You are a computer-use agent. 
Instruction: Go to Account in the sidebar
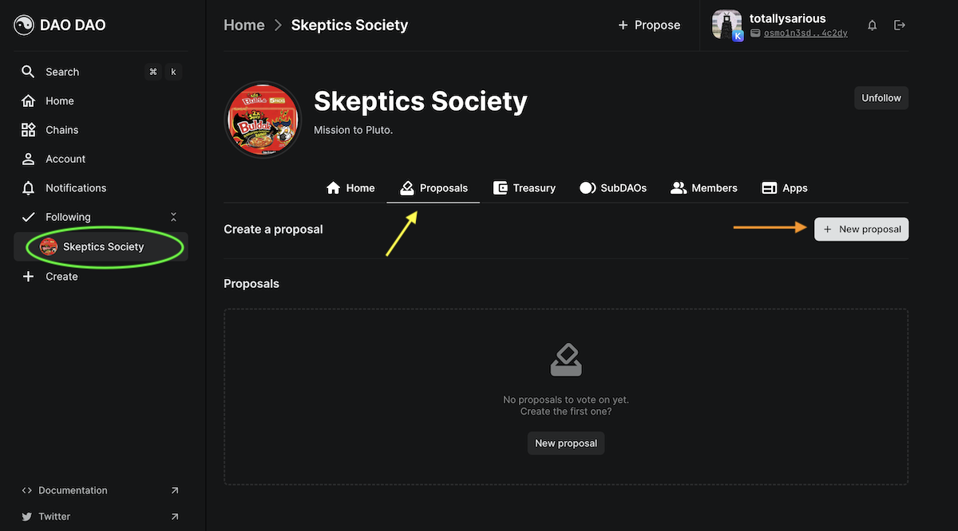65,159
